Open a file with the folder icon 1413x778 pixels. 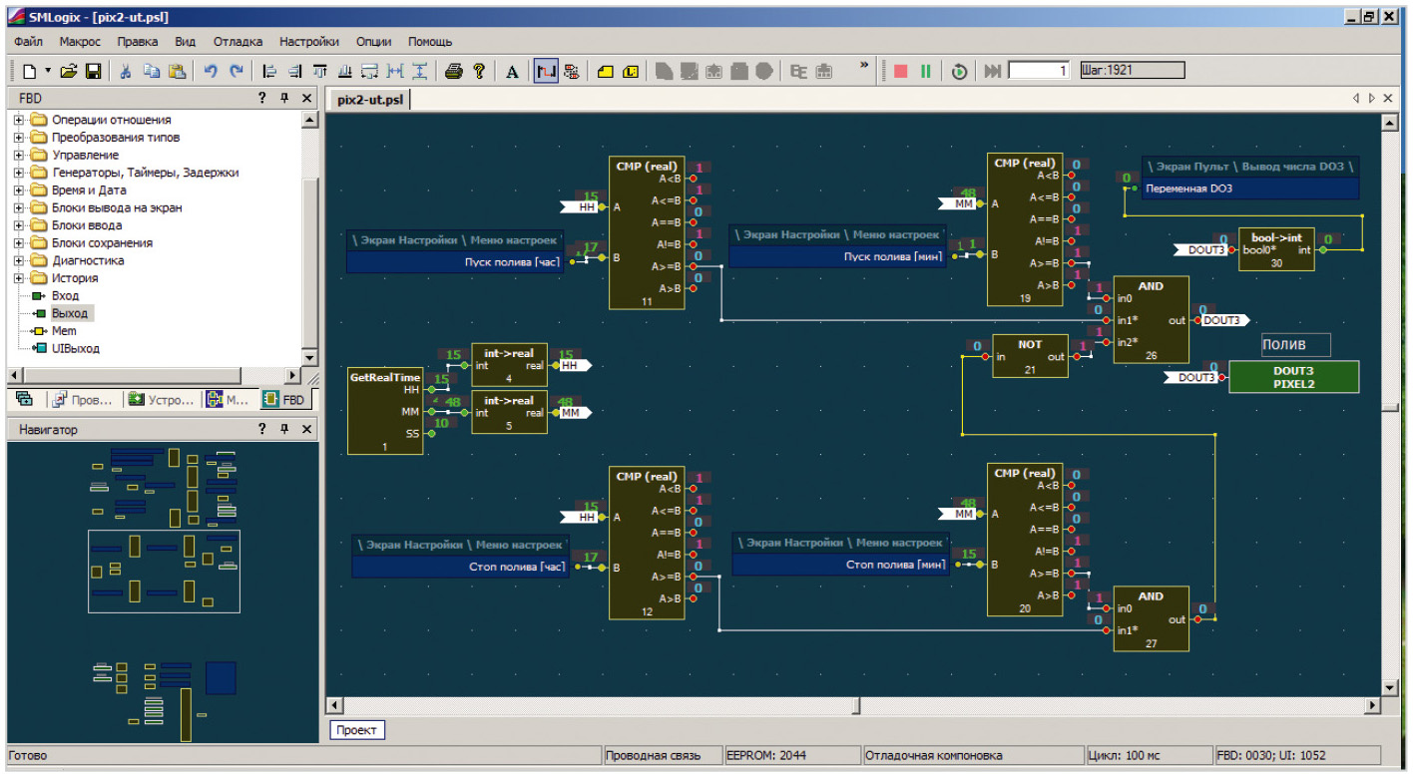click(x=69, y=72)
